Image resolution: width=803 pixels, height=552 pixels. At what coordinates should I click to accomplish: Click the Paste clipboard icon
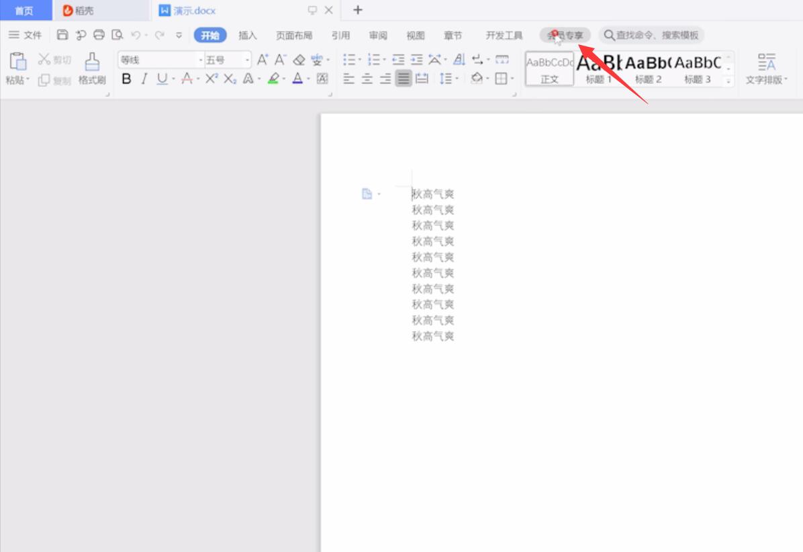click(18, 62)
